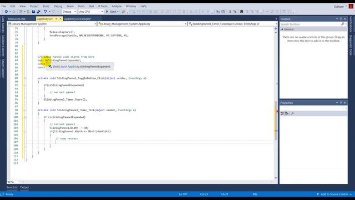Open the Data Sources side tab

(3, 24)
